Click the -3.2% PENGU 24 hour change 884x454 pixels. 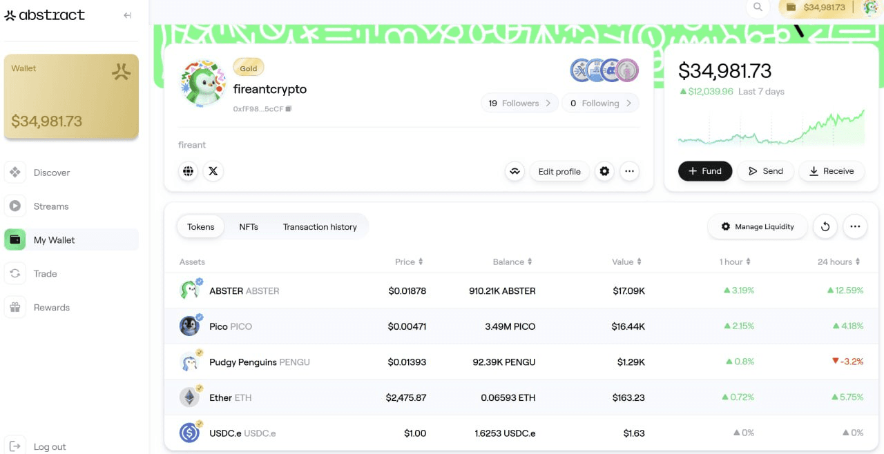(x=848, y=362)
